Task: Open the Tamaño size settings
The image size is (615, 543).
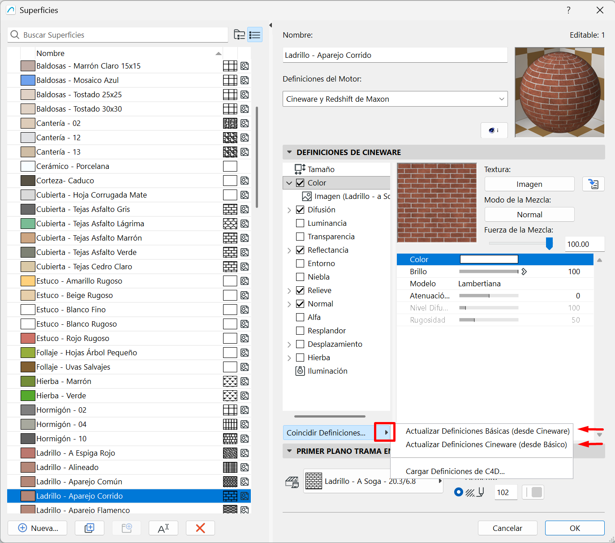Action: [321, 169]
